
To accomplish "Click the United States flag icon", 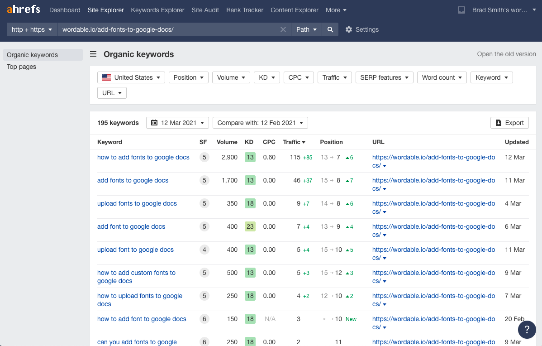I will point(106,77).
